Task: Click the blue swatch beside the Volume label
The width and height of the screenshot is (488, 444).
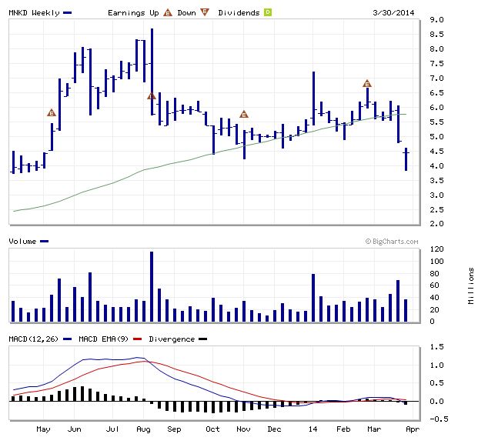Action: click(44, 242)
